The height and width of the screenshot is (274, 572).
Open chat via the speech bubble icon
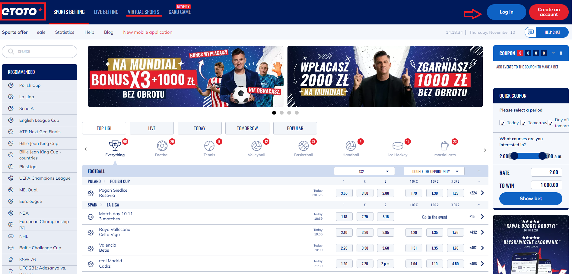pyautogui.click(x=531, y=32)
